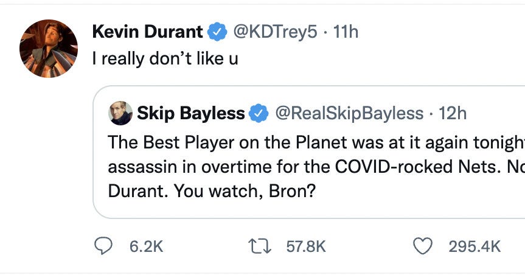The image size is (525, 275).
Task: Open the 11h timestamp link
Action: click(346, 31)
